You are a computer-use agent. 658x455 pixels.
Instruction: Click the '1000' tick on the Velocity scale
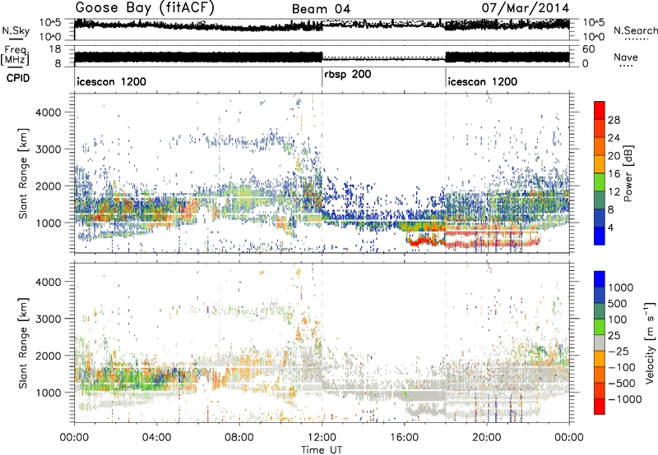[620, 287]
